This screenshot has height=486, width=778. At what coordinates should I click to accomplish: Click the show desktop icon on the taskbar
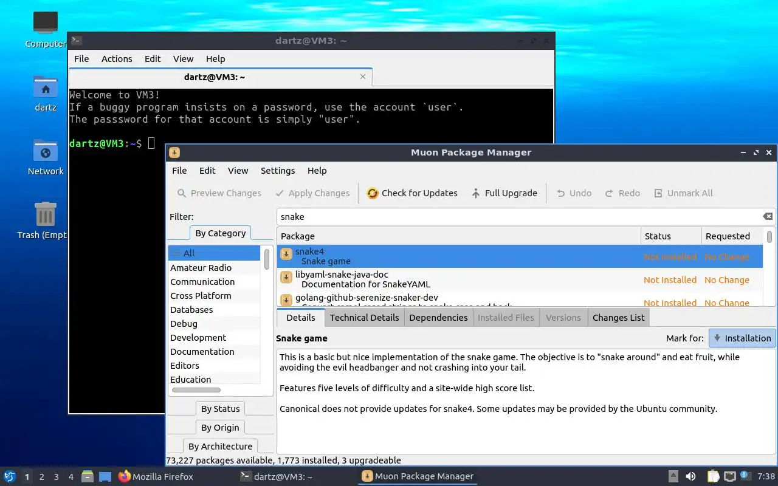[x=105, y=477]
